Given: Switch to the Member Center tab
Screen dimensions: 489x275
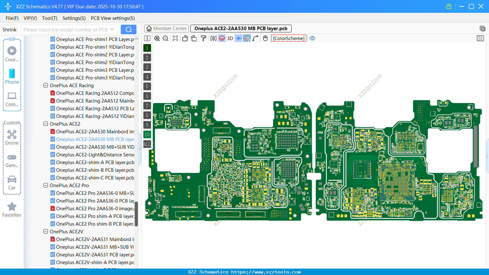Looking at the screenshot, I should coord(166,28).
